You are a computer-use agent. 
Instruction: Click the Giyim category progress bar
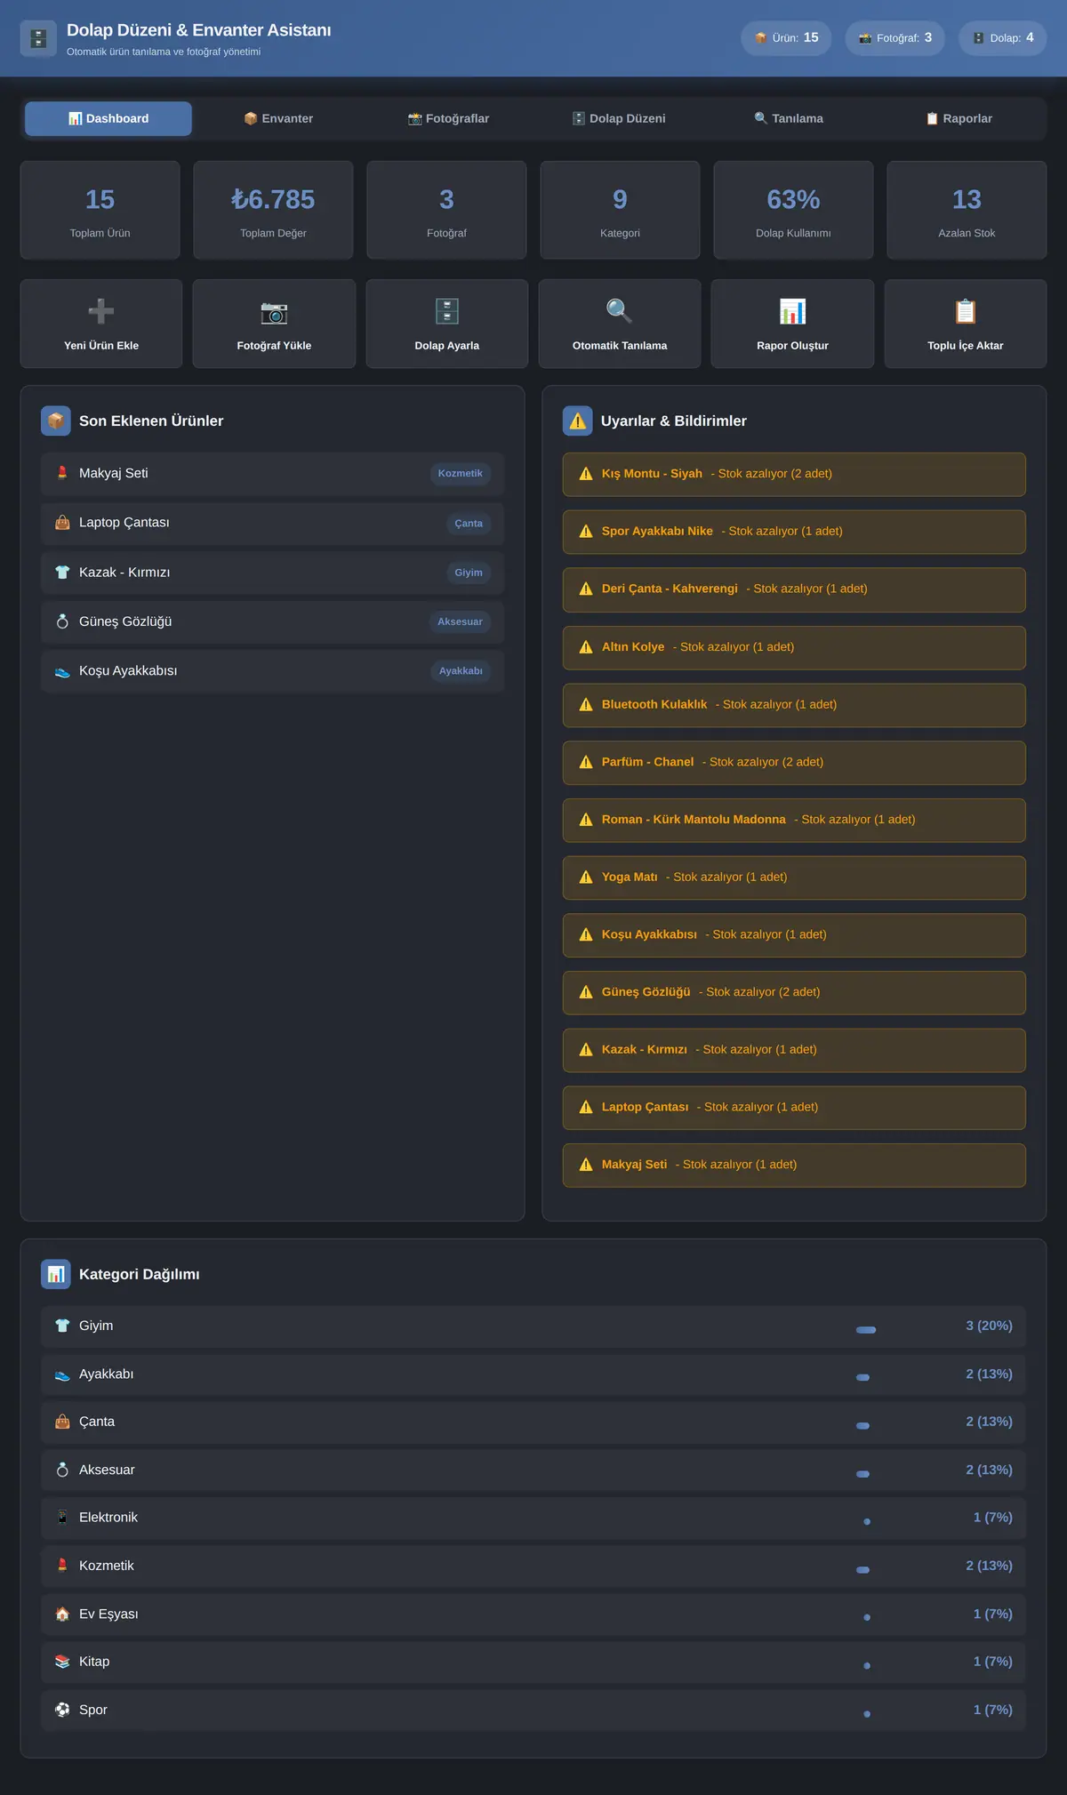[x=866, y=1330]
